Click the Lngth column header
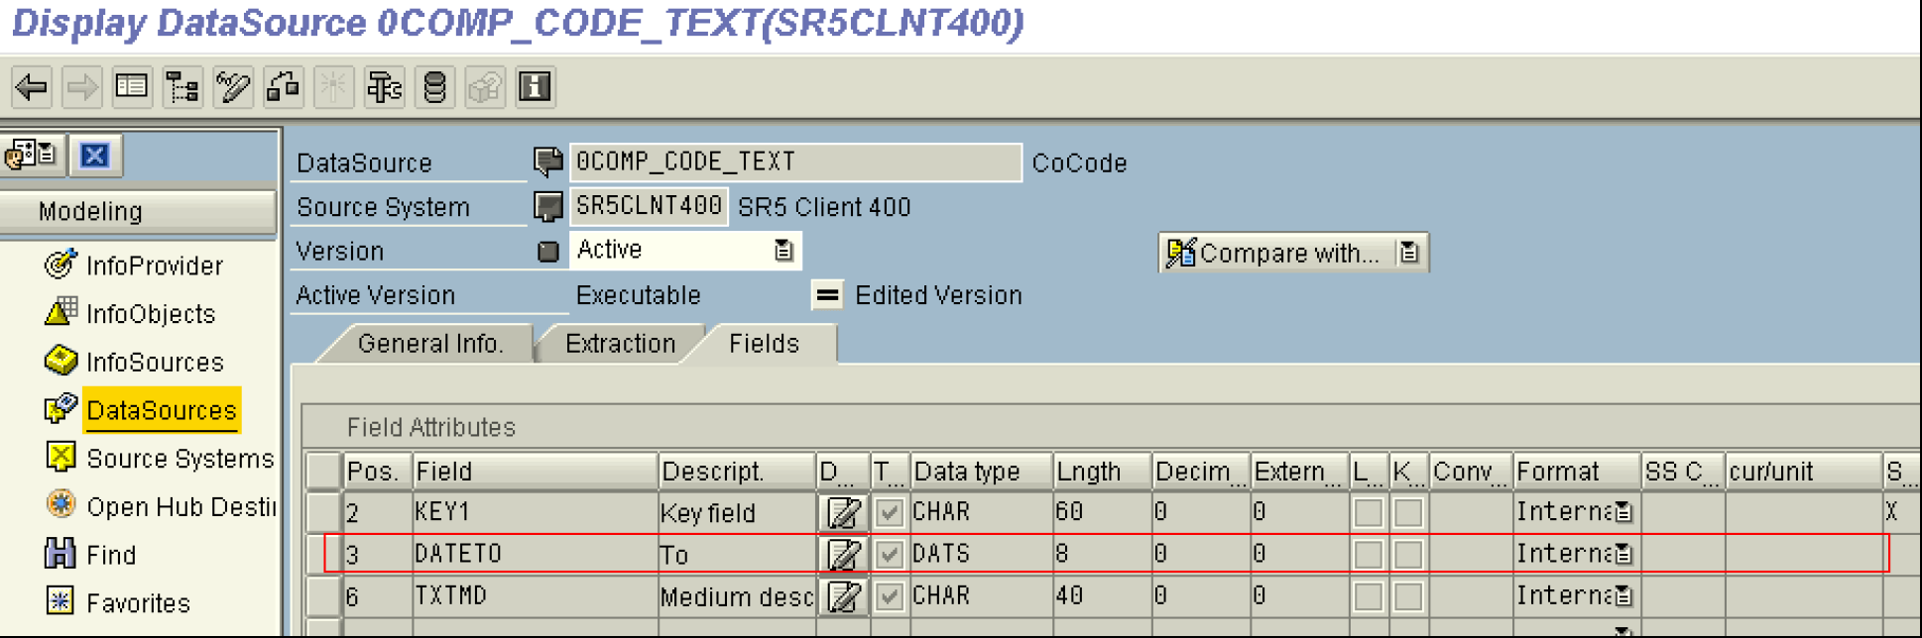 pos(1101,472)
